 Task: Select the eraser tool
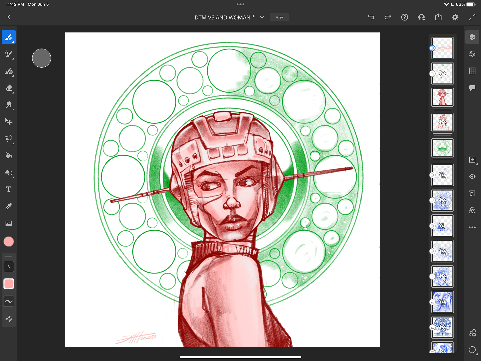(x=9, y=88)
